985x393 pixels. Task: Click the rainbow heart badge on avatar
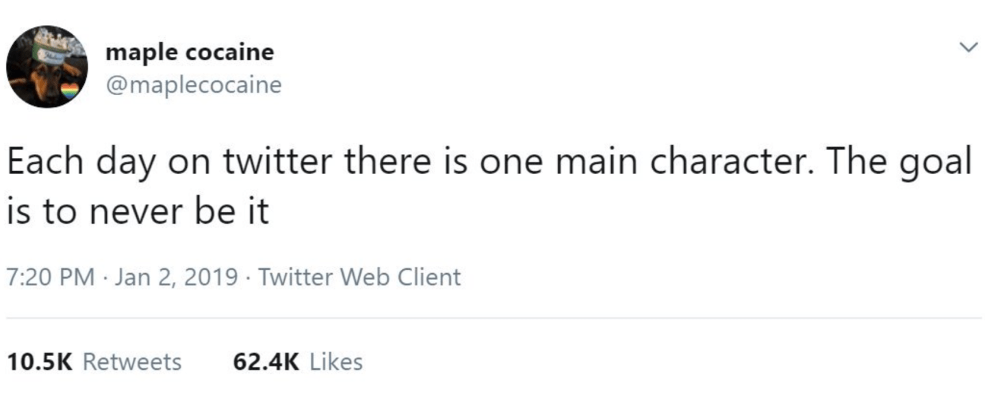(x=70, y=91)
